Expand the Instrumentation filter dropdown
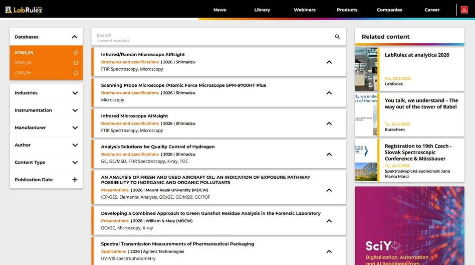Image resolution: width=475 pixels, height=265 pixels. coord(75,110)
